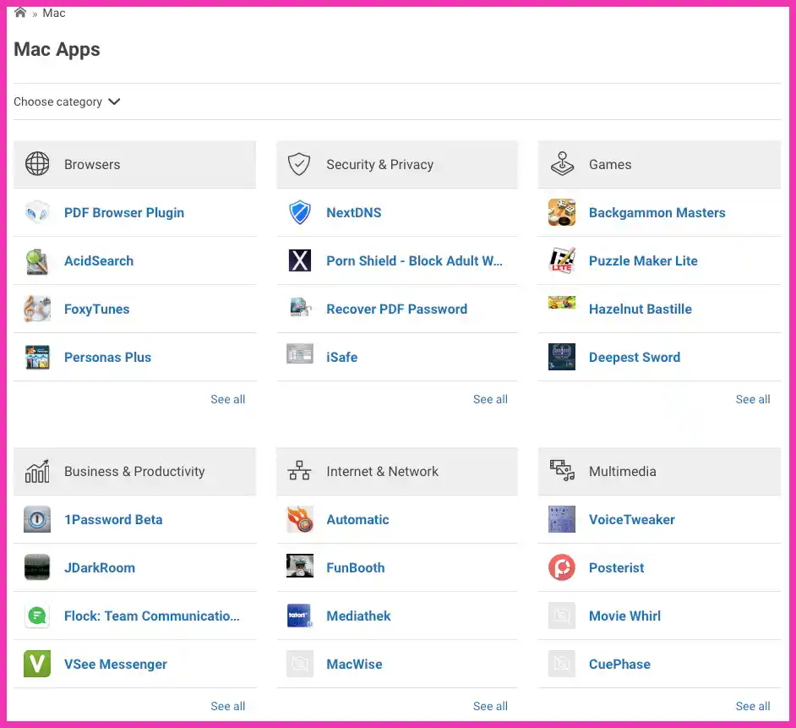The image size is (796, 728).
Task: Click the NextDNS shield icon
Action: point(299,212)
